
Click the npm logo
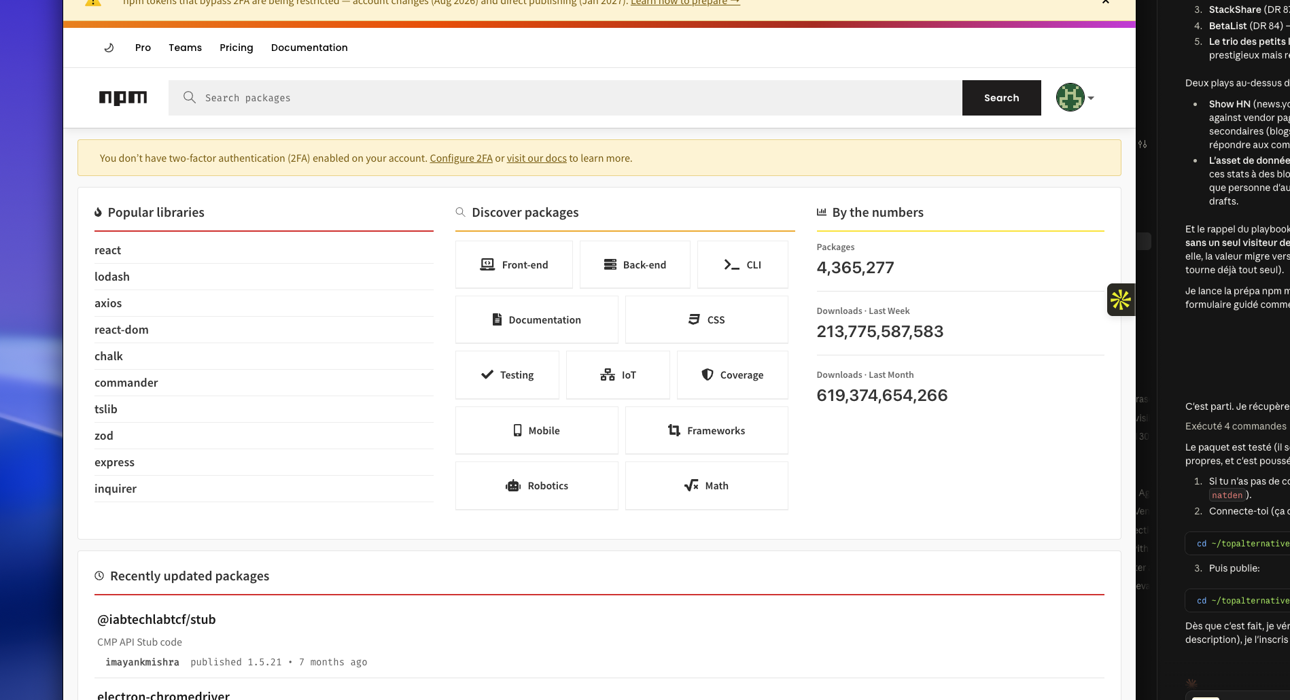[123, 98]
